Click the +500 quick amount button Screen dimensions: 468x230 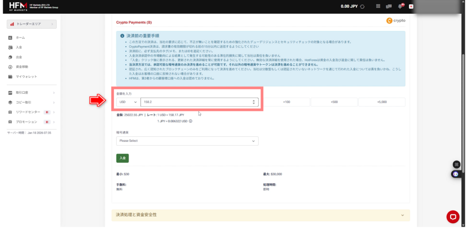click(x=334, y=102)
